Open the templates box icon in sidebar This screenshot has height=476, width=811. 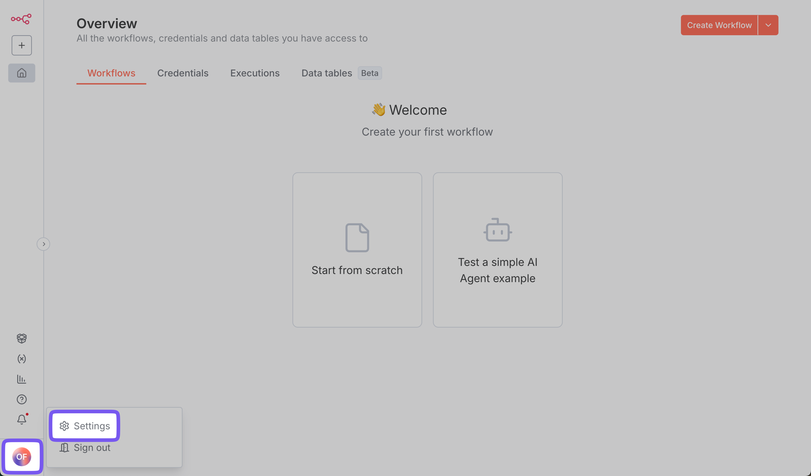point(22,338)
